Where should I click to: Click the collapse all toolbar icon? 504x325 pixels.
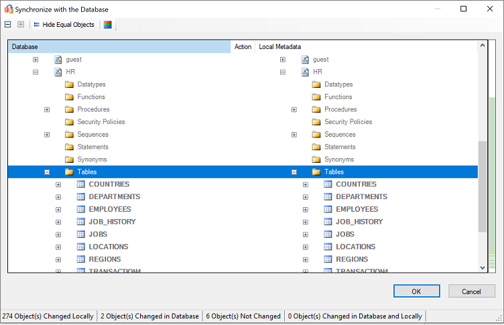coord(8,25)
